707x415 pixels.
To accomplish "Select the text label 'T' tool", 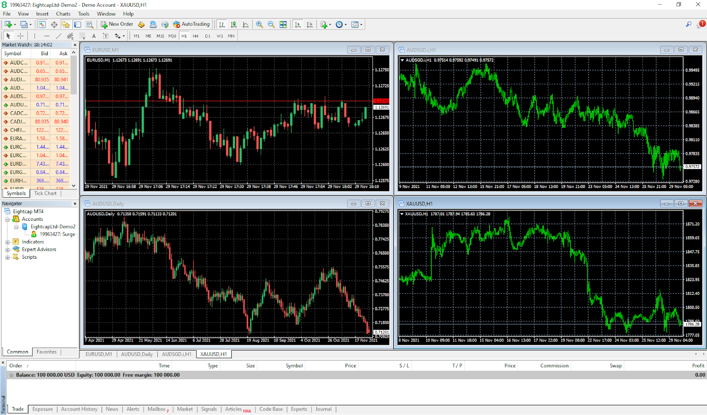I will pos(106,36).
